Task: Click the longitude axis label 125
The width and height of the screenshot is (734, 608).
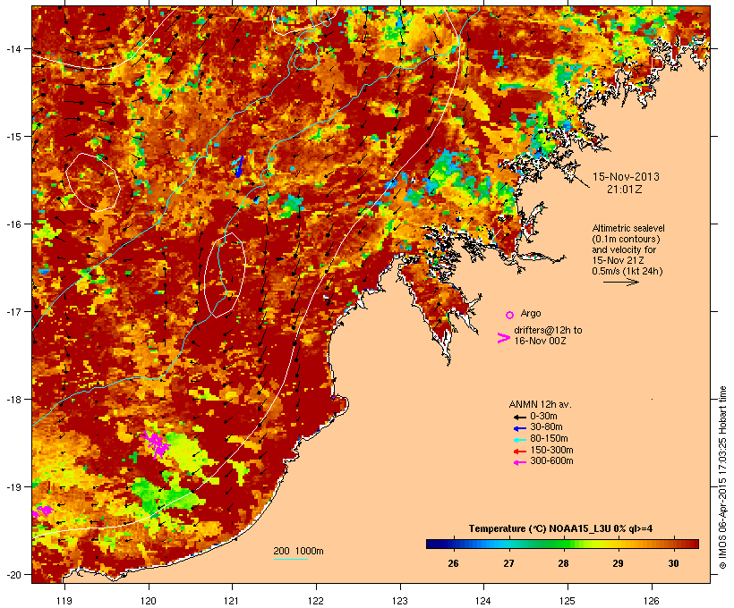Action: click(568, 601)
